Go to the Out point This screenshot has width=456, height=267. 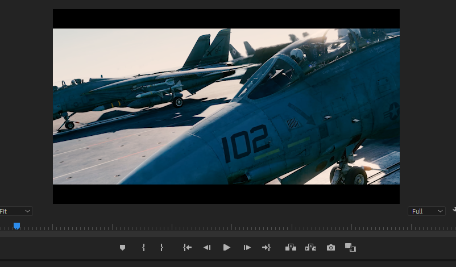coord(267,248)
